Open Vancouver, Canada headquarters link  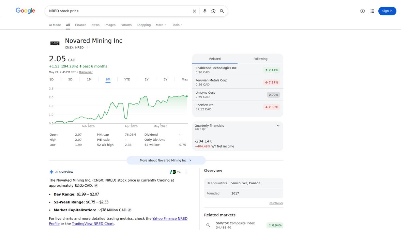[x=246, y=183]
